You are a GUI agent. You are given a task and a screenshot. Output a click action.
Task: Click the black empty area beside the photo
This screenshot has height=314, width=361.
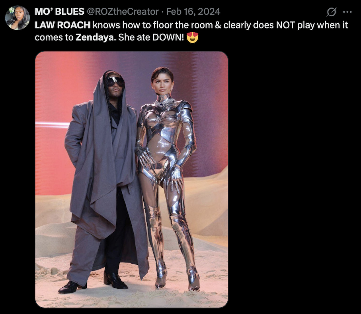point(294,179)
